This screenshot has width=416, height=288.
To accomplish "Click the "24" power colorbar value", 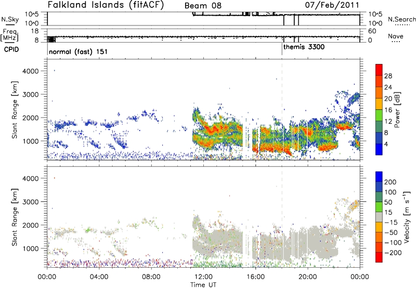I will (x=388, y=87).
